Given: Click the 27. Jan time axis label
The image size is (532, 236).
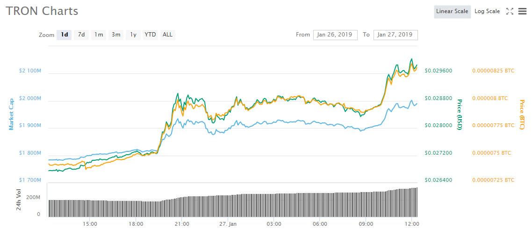Looking at the screenshot, I should 228,224.
